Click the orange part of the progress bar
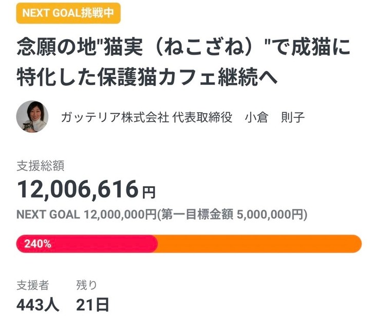The width and height of the screenshot is (378, 318). (x=257, y=244)
